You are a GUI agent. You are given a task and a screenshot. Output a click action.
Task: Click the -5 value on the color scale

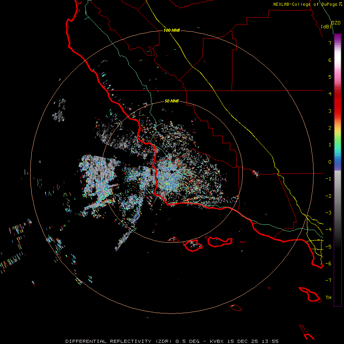tap(328, 247)
